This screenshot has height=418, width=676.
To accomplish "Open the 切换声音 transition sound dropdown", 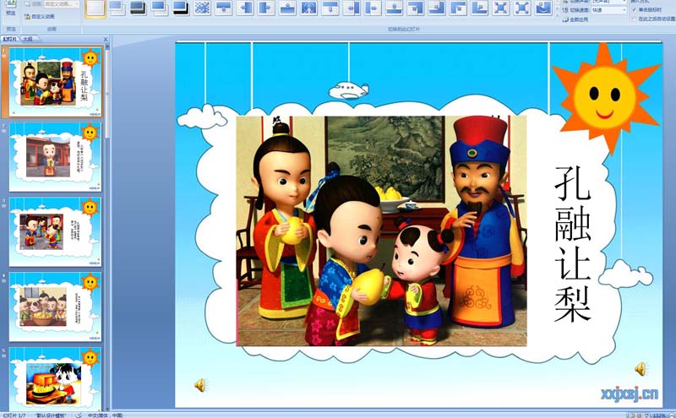I will point(609,2).
